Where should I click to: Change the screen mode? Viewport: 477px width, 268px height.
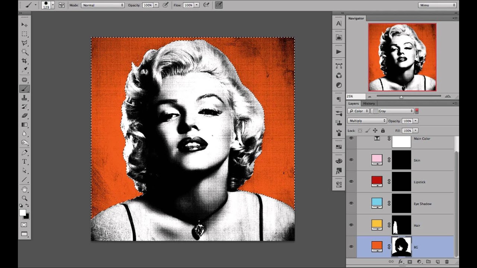pyautogui.click(x=24, y=234)
